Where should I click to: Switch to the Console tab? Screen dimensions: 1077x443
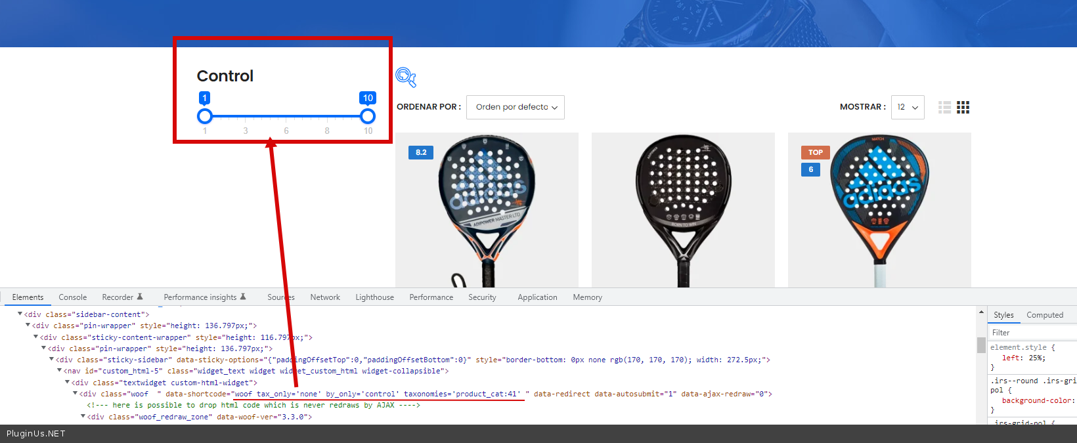click(x=72, y=297)
